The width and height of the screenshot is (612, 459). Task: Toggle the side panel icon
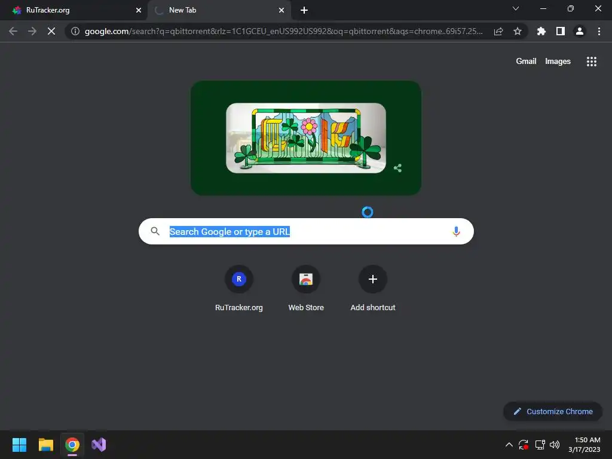[561, 31]
